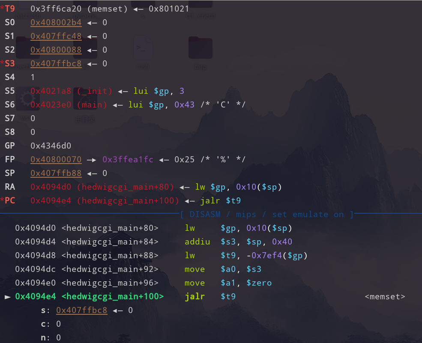Click the underlined S0 address 0x408002b4
The width and height of the screenshot is (422, 343).
coord(56,22)
